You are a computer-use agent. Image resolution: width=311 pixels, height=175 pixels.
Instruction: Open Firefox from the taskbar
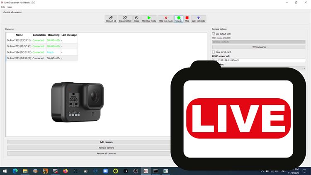[x=65, y=171]
